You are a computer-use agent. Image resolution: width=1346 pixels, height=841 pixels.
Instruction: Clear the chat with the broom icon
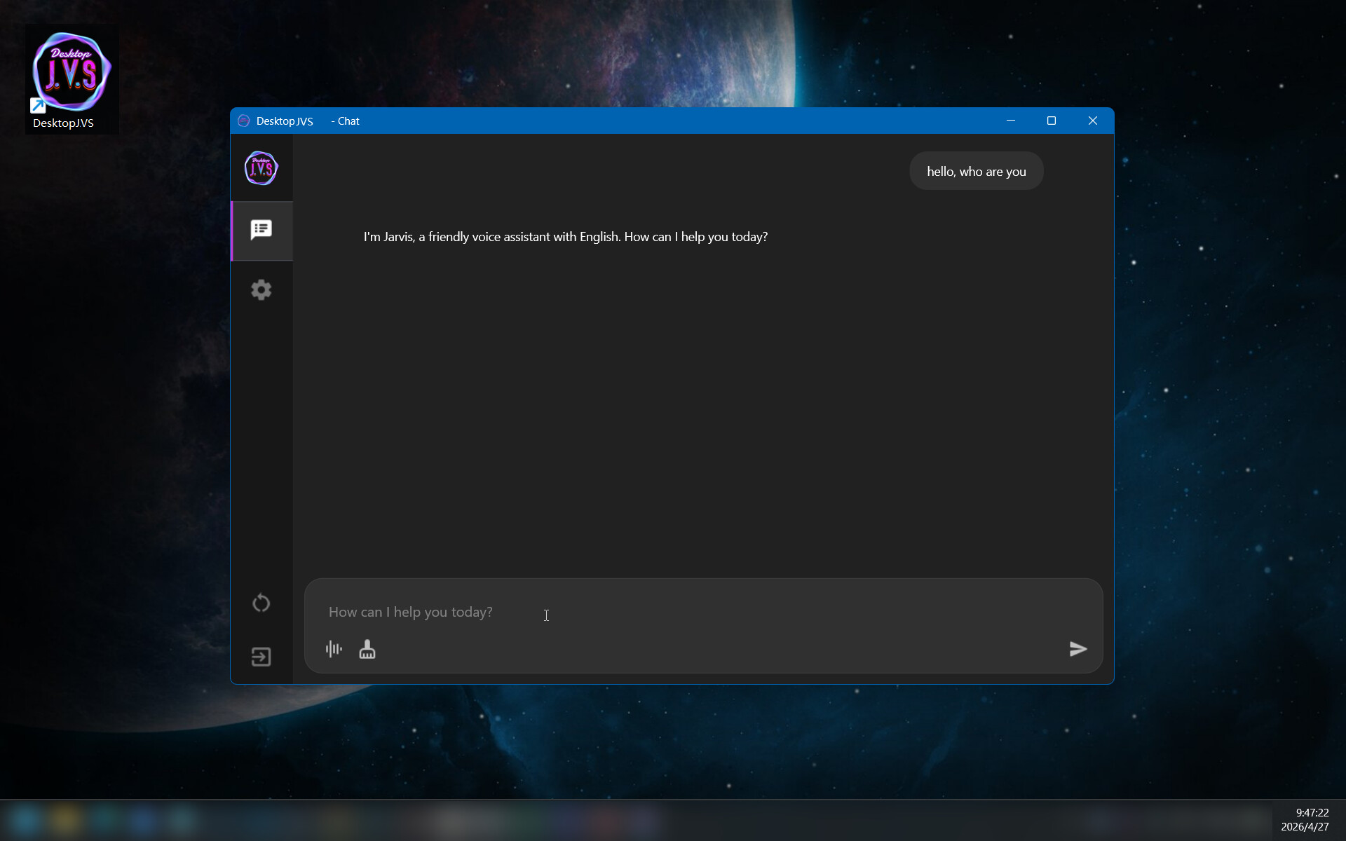point(367,649)
